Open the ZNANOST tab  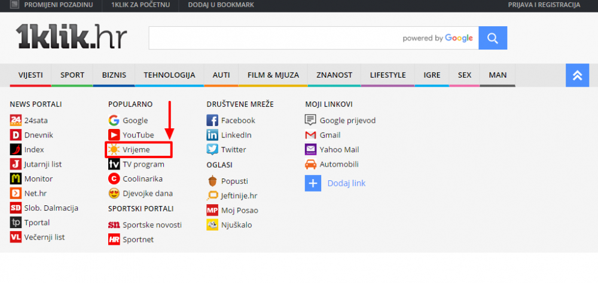pyautogui.click(x=334, y=75)
